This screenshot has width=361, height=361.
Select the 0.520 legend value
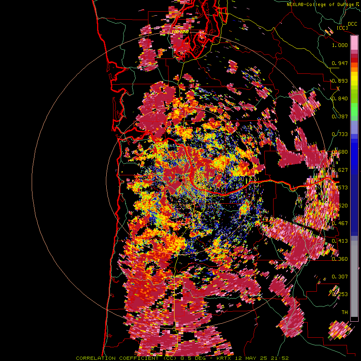coord(340,206)
